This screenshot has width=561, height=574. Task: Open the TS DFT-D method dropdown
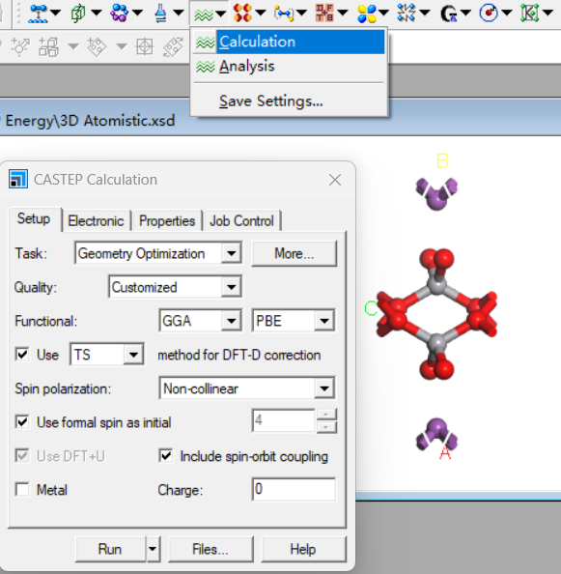133,355
